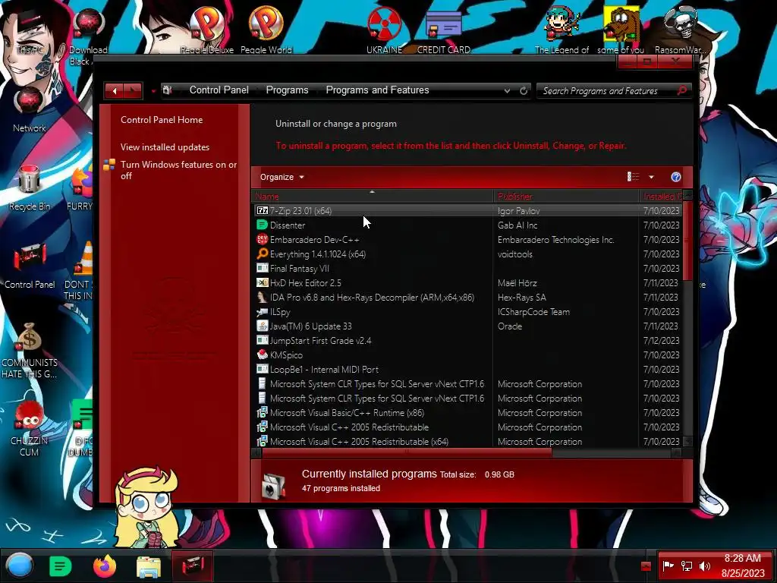Click in Search Programs and Features field
The width and height of the screenshot is (777, 583).
[607, 91]
